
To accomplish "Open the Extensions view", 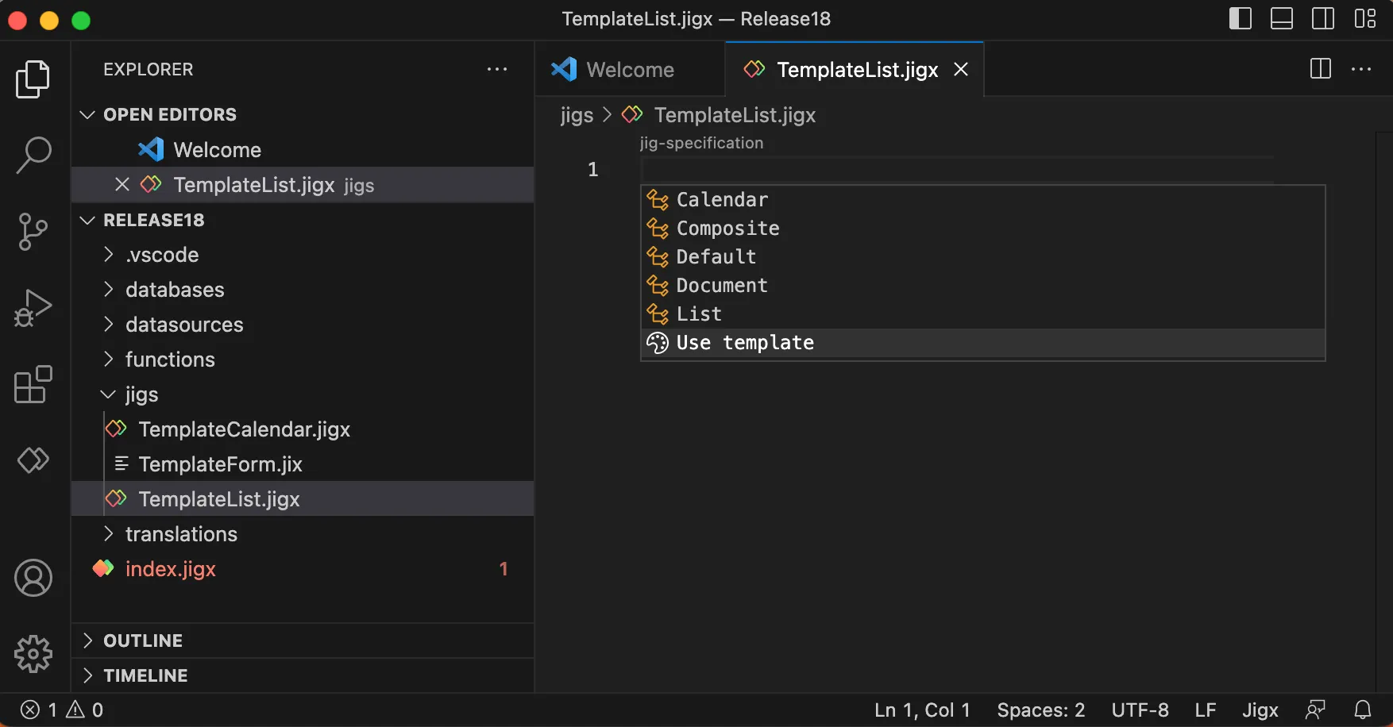I will point(33,384).
